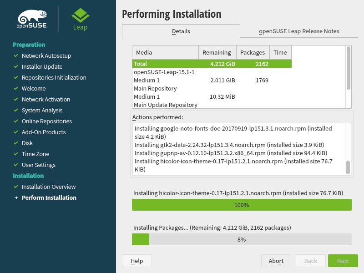Click the overall 8% installation progress bar
364x273 pixels.
tap(242, 239)
